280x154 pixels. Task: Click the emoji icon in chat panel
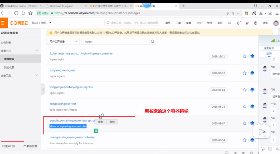coord(263,149)
